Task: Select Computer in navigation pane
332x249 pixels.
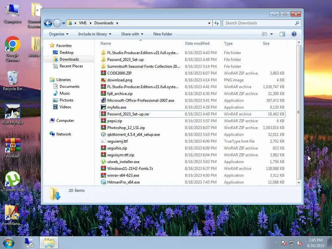Action: 65,121
